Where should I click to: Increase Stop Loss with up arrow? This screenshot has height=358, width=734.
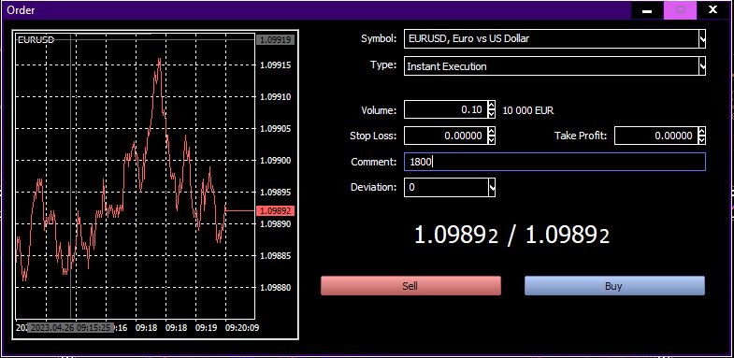[x=491, y=132]
